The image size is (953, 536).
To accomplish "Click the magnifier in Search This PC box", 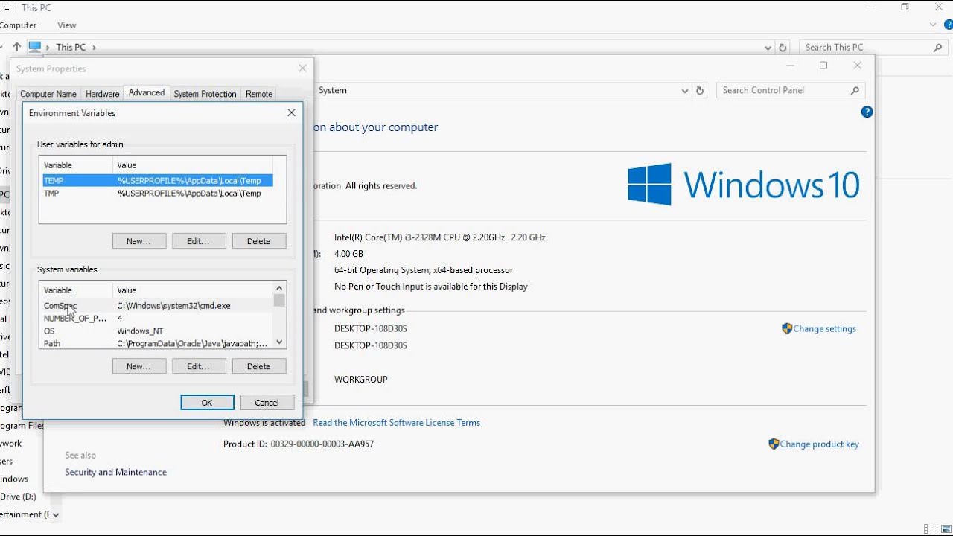I will pyautogui.click(x=937, y=48).
